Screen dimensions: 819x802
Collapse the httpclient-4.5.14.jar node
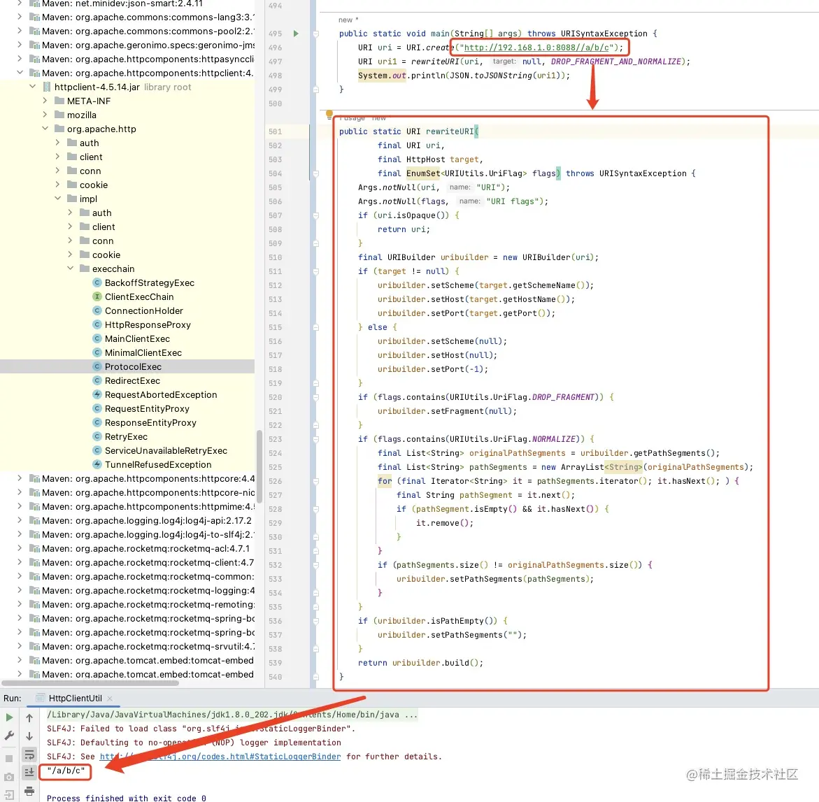(x=32, y=86)
